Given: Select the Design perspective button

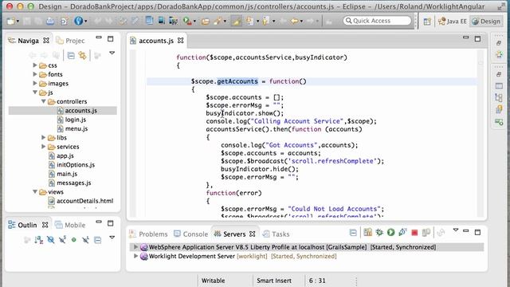Looking at the screenshot, I should pos(486,22).
